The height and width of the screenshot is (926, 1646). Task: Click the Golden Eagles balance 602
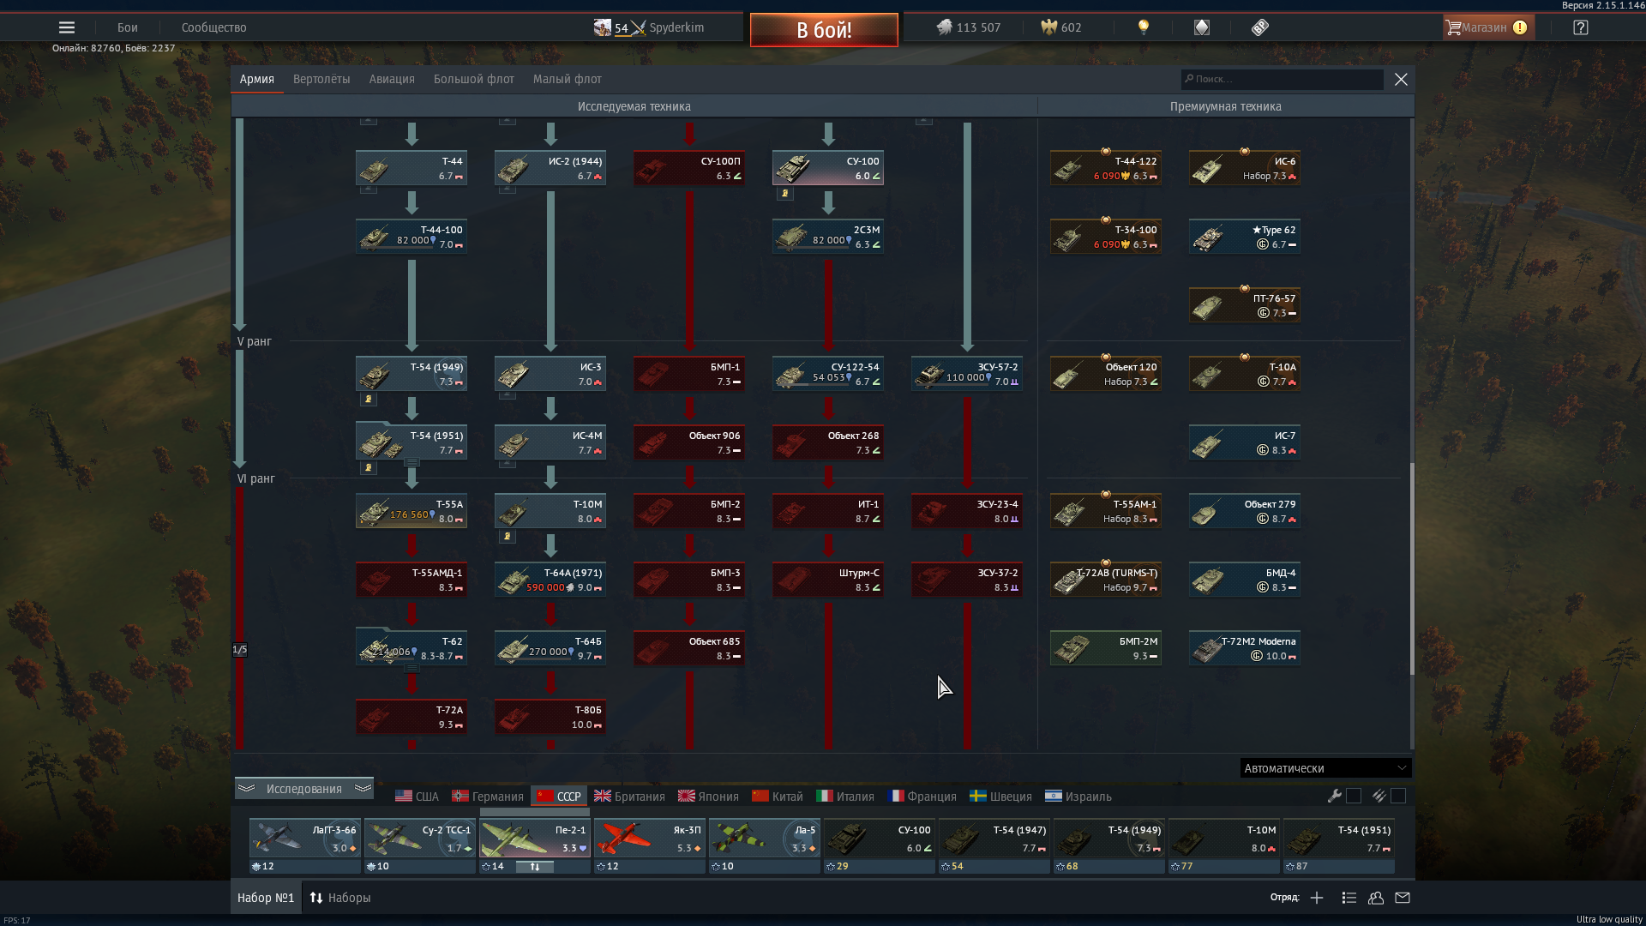pos(1060,27)
